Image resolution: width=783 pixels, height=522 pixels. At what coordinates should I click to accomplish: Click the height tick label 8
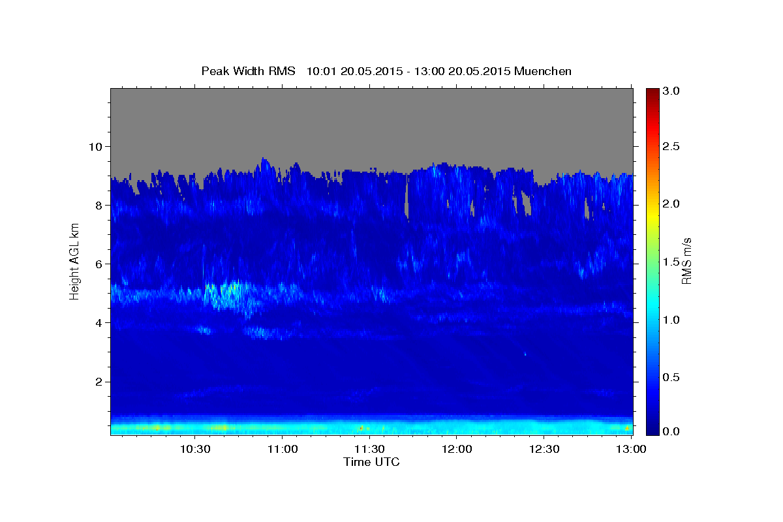(100, 205)
